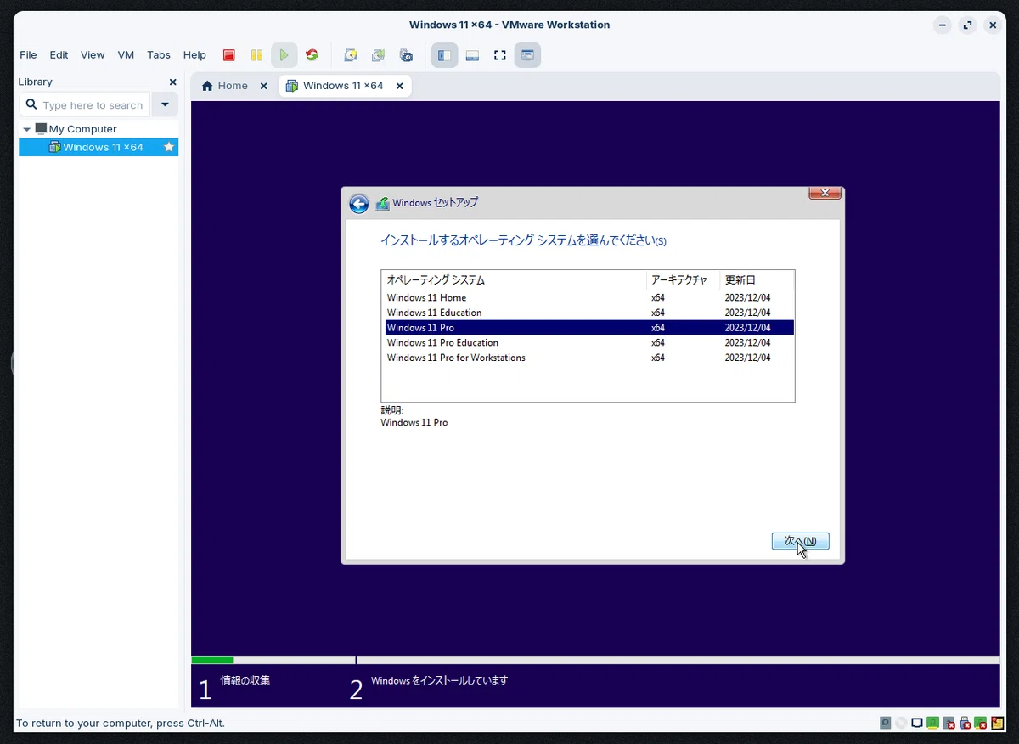Toggle the library sidebar view icon
The height and width of the screenshot is (744, 1019).
point(444,55)
